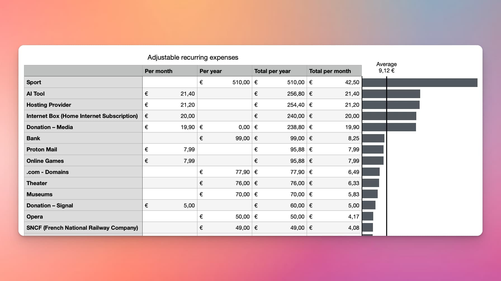The height and width of the screenshot is (281, 501).
Task: Click the Bank total per month 8,25
Action: (334, 138)
